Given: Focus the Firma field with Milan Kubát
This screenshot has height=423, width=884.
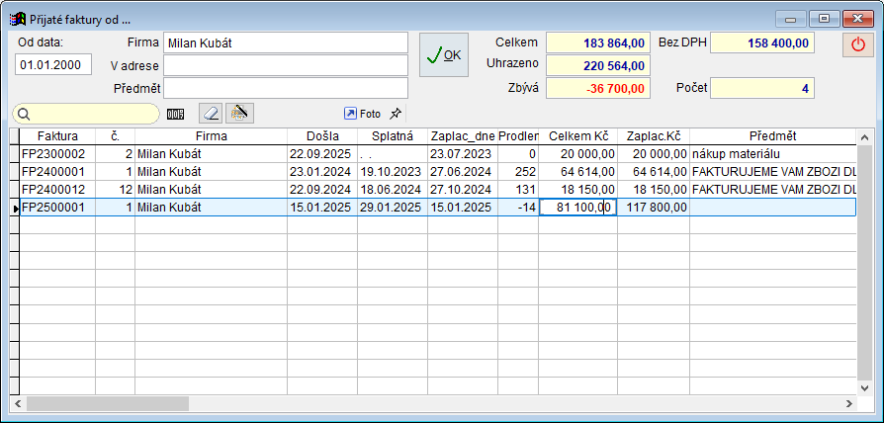Looking at the screenshot, I should [x=285, y=42].
